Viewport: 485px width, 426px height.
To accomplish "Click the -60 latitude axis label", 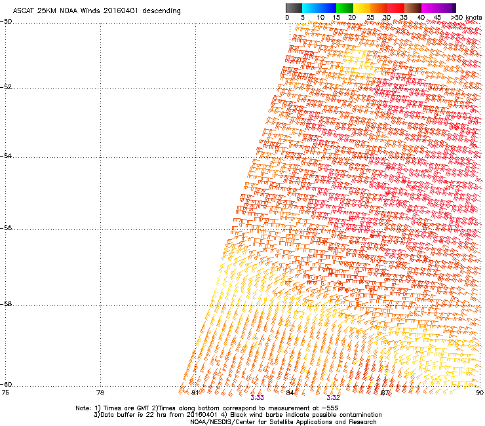I will coord(6,384).
